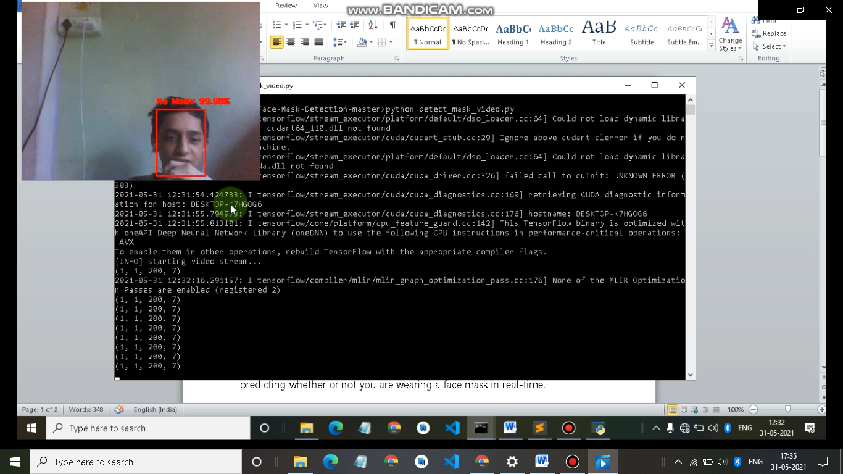Click the Borders icon in Paragraph group
The width and height of the screenshot is (843, 474).
click(x=382, y=42)
